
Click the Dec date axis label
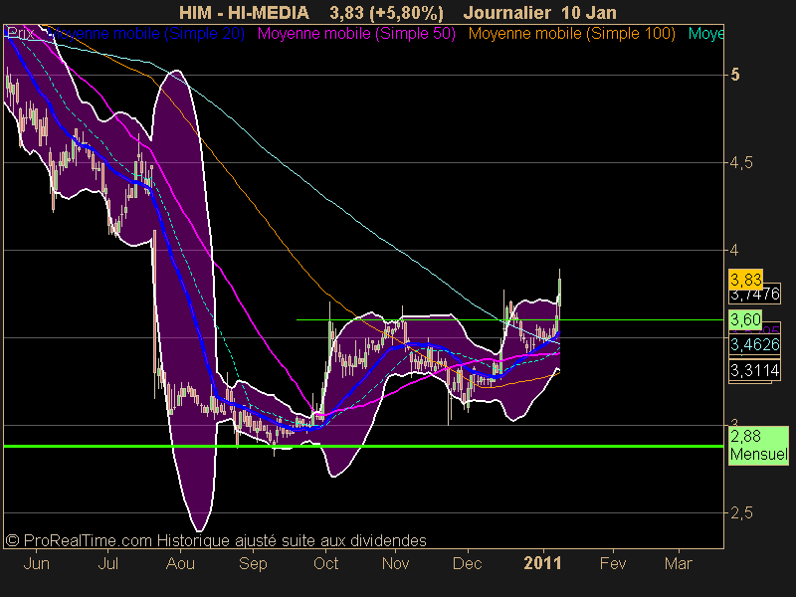[x=467, y=563]
